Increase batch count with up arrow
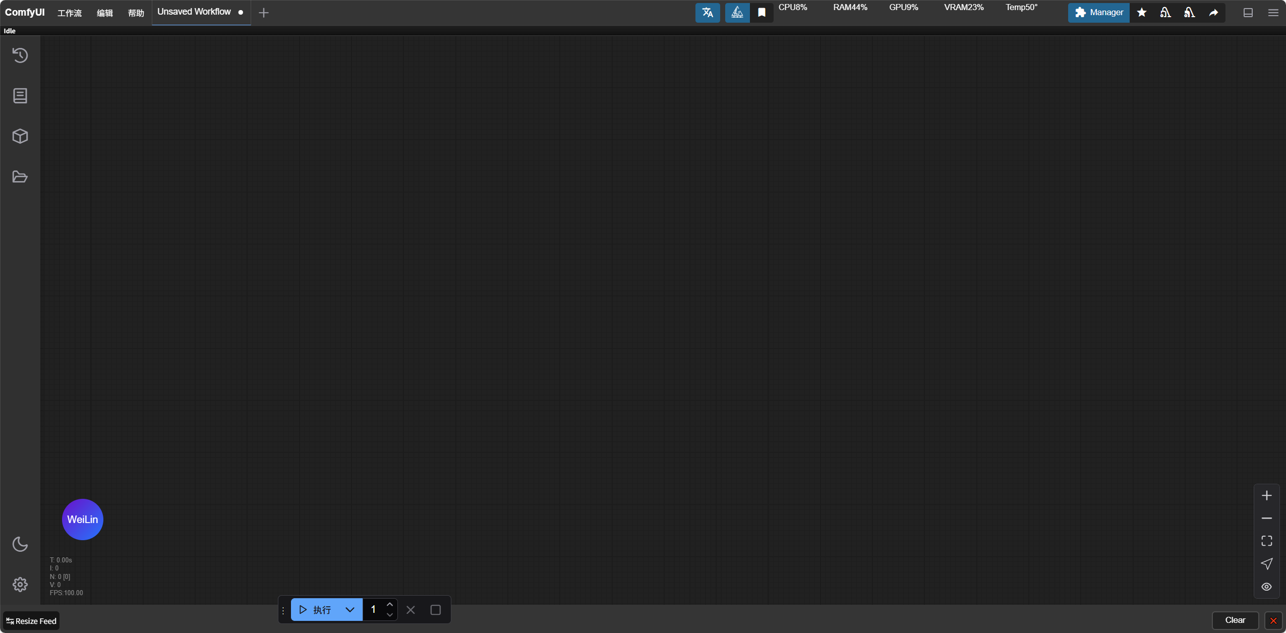The width and height of the screenshot is (1286, 633). (389, 604)
